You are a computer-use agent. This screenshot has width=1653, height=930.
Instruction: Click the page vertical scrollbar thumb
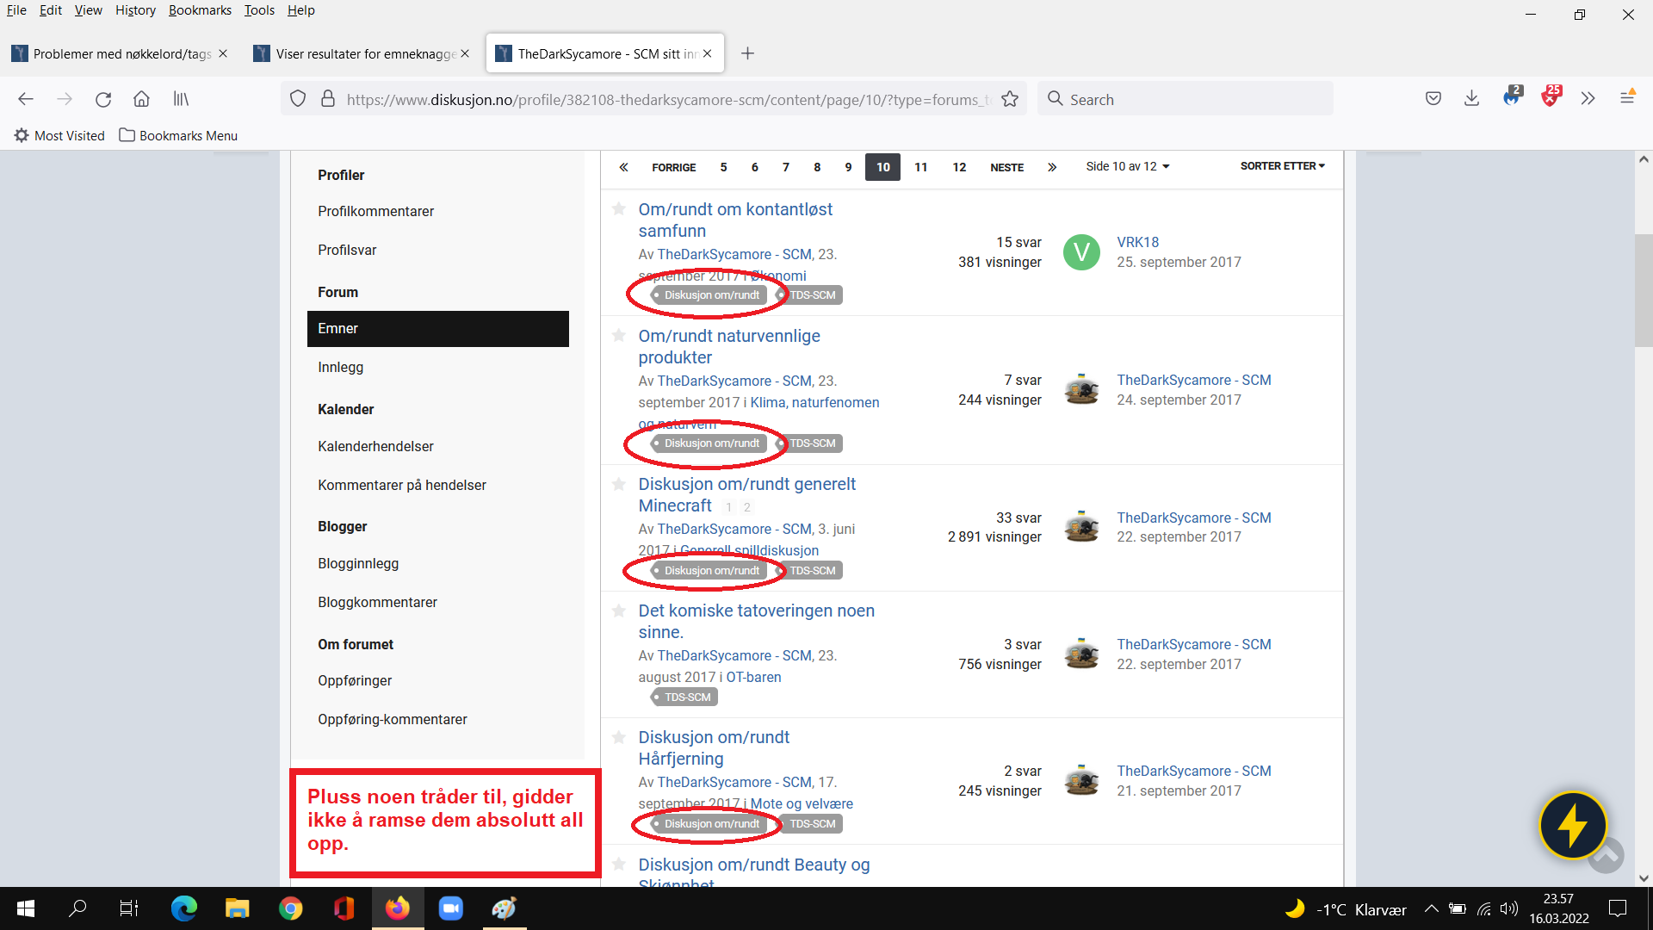click(x=1643, y=290)
